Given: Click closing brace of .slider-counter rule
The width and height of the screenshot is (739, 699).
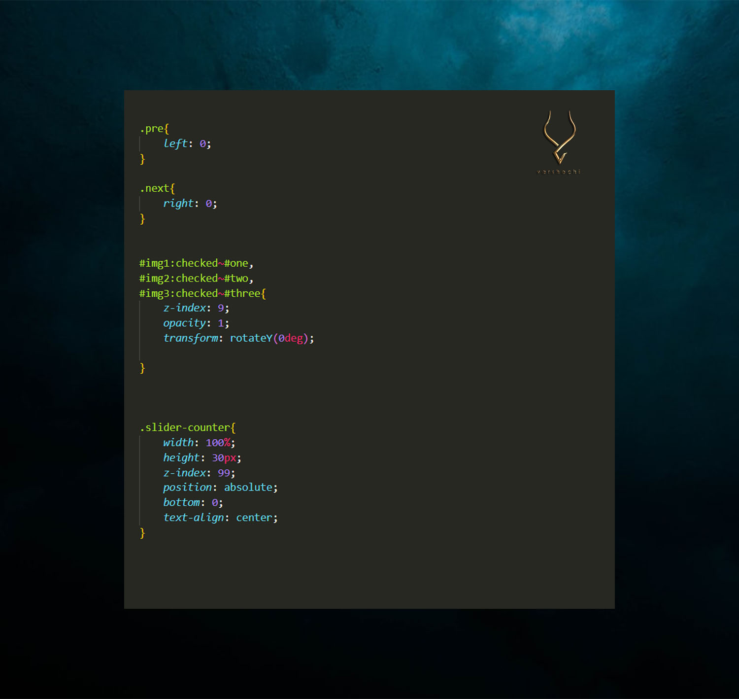Looking at the screenshot, I should coord(142,533).
